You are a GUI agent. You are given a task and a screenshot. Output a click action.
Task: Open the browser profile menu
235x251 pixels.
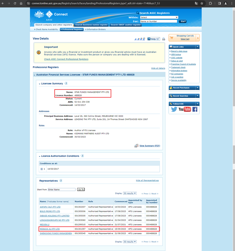226,3
